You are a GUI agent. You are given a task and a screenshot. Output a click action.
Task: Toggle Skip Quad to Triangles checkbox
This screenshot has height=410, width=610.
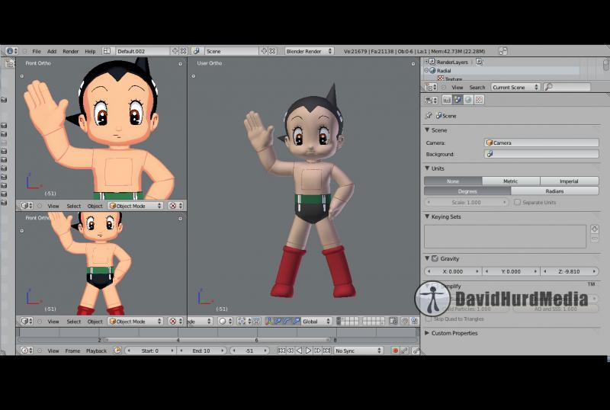429,319
